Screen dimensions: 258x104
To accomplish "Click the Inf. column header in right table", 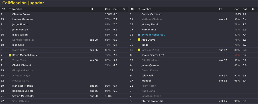I will (221, 9).
